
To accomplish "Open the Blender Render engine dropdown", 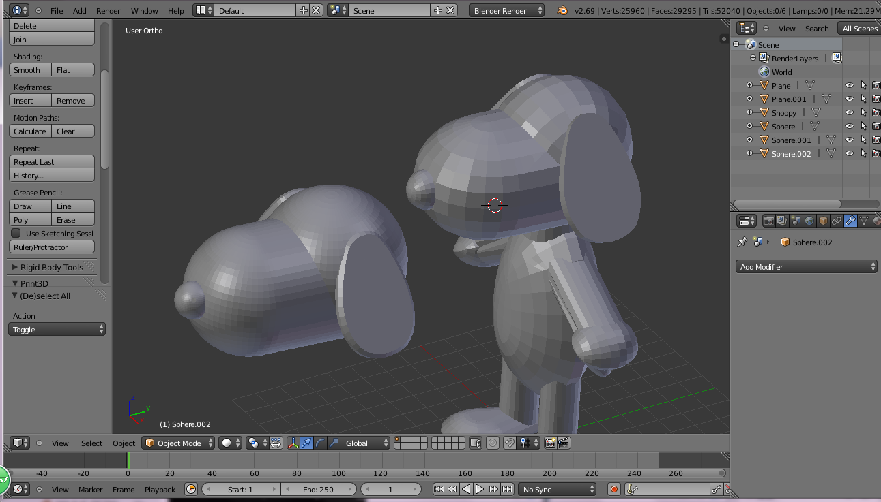I will tap(507, 10).
